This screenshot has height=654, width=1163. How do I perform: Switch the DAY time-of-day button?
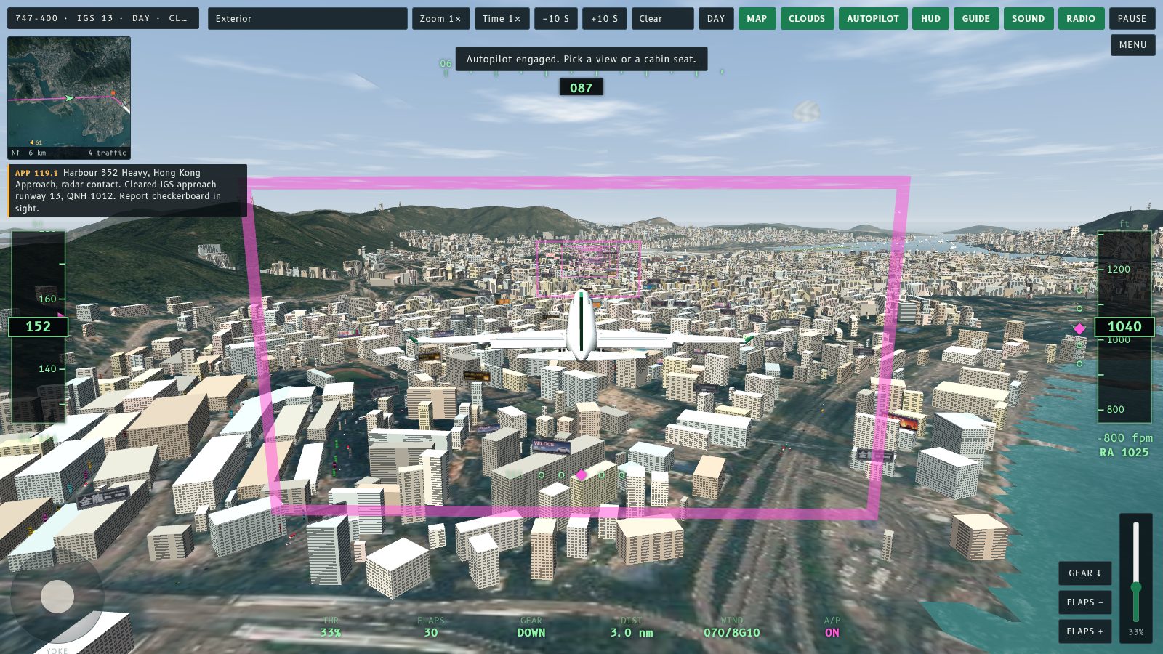click(716, 18)
